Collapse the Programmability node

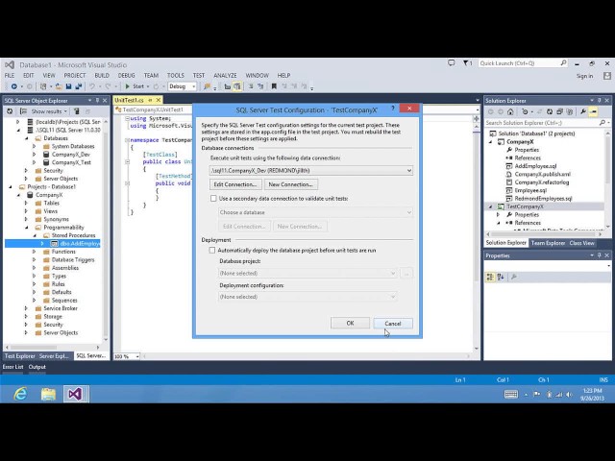click(26, 228)
